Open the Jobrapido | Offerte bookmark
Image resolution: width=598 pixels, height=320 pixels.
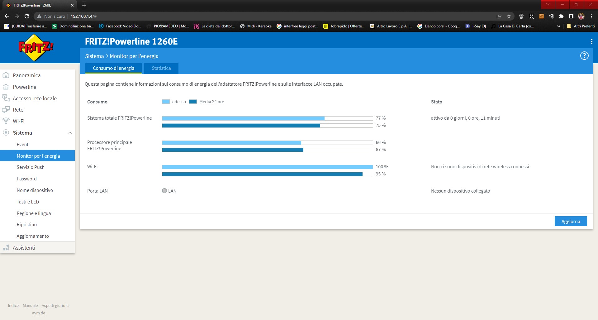click(344, 26)
